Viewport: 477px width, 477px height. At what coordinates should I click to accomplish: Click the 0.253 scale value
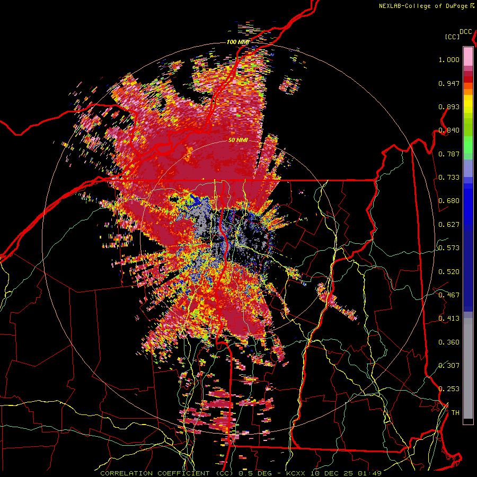tap(449, 389)
